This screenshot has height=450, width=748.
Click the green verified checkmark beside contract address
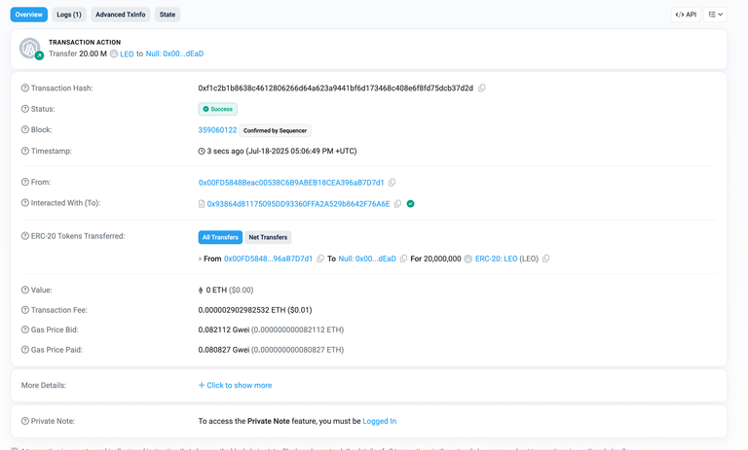(410, 204)
